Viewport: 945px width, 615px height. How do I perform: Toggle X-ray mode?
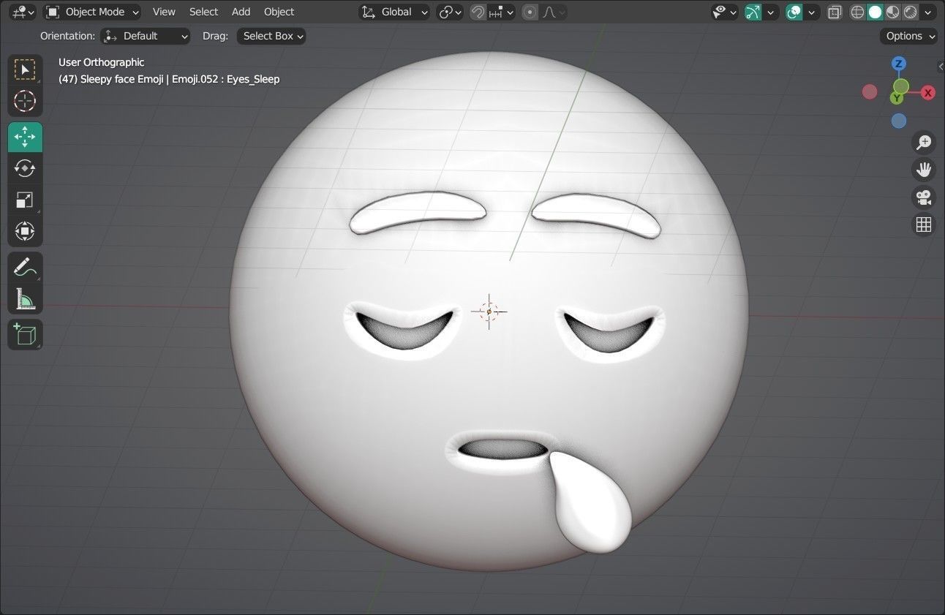pyautogui.click(x=835, y=12)
